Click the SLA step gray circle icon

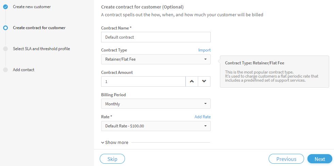pos(5,49)
